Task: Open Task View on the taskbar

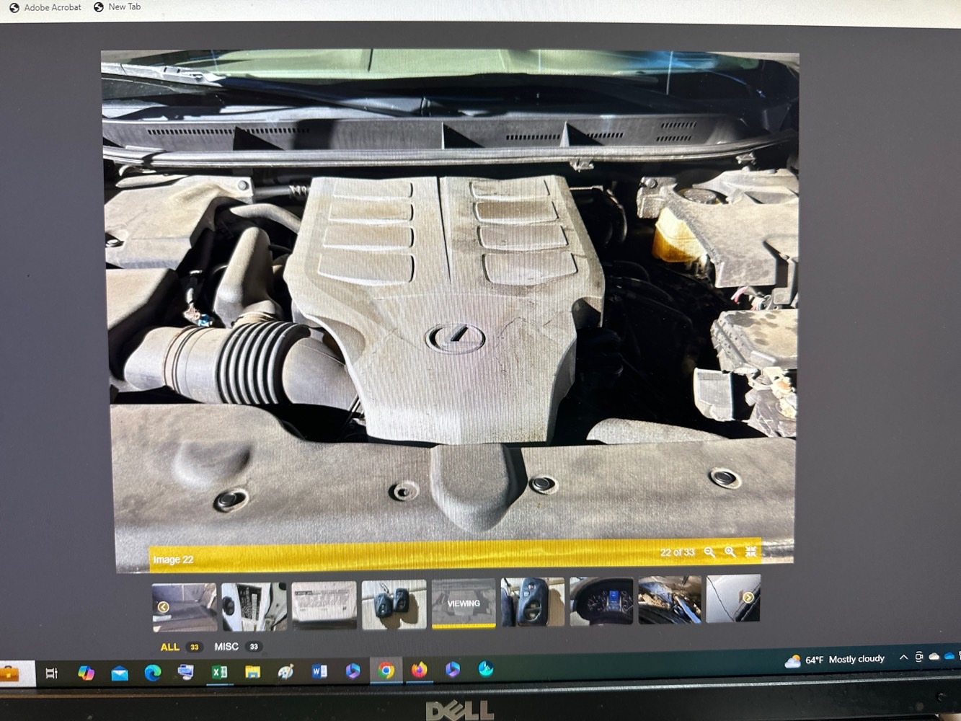Action: point(51,673)
